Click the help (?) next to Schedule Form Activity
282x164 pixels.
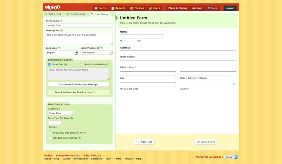(x=79, y=138)
